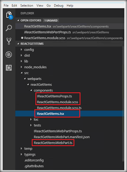This screenshot has height=172, width=127.
Task: Open the ReactGetItemsWebPart.ts file
Action: [x=53, y=143]
